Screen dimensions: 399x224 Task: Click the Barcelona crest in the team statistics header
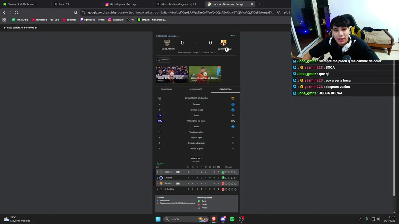(x=233, y=98)
